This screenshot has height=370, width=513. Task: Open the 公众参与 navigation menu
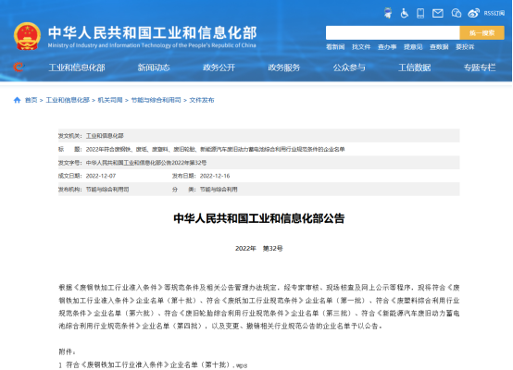(x=349, y=68)
